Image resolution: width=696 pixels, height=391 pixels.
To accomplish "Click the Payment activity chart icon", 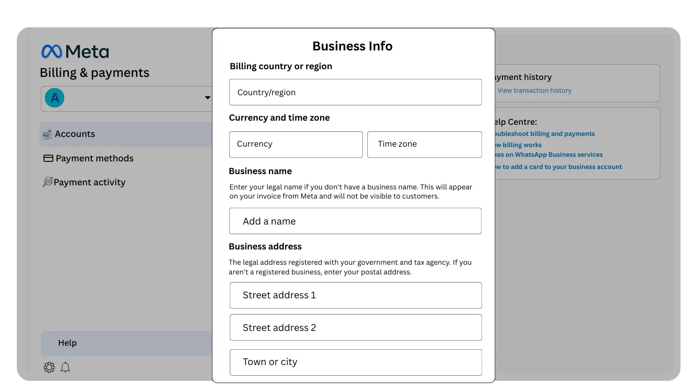I will coord(47,182).
